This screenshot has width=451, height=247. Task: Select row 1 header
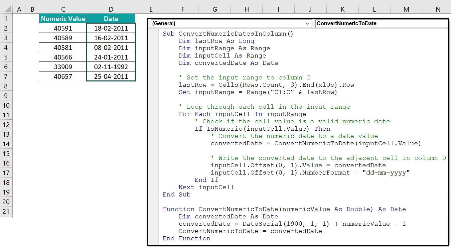pos(6,19)
